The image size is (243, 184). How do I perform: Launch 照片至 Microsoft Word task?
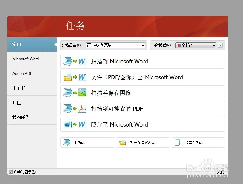[143, 124]
